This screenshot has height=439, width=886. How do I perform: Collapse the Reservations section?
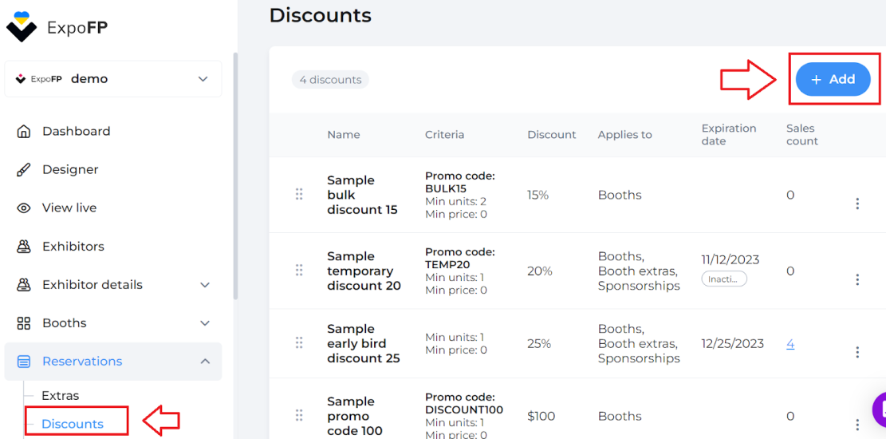[x=205, y=361]
